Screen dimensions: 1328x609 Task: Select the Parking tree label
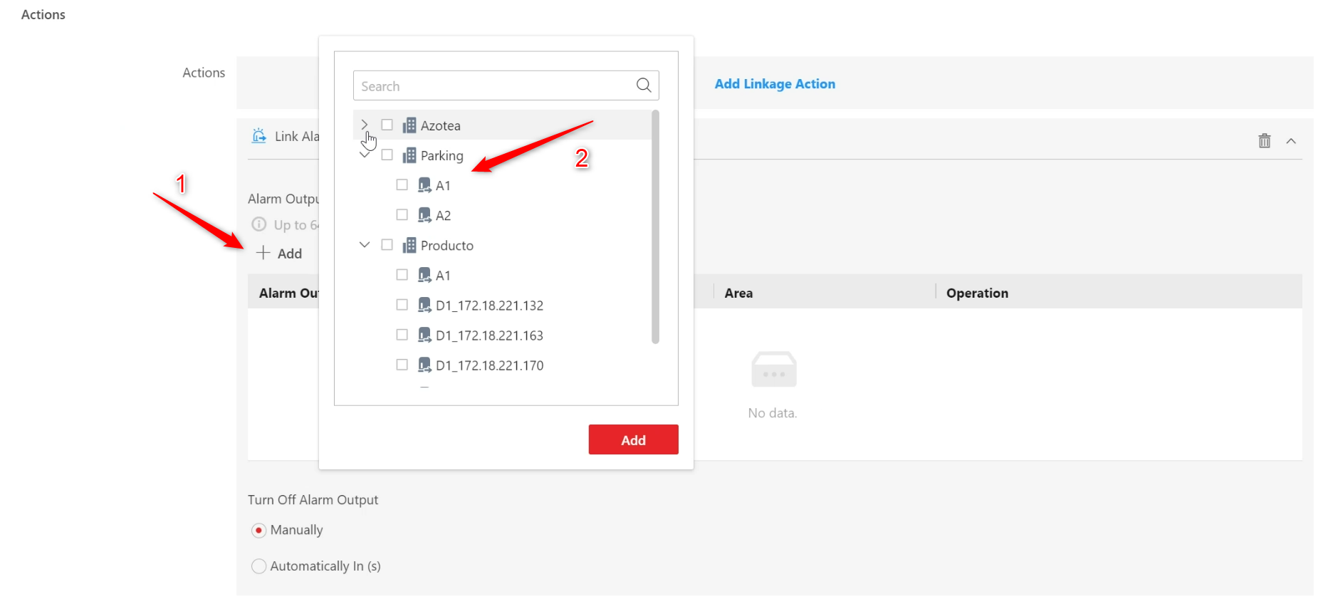coord(442,155)
